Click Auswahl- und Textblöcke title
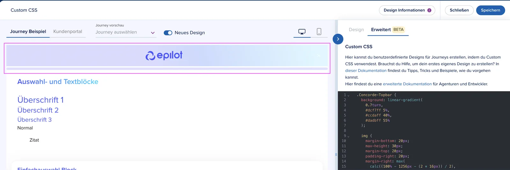This screenshot has width=510, height=170. click(x=58, y=82)
